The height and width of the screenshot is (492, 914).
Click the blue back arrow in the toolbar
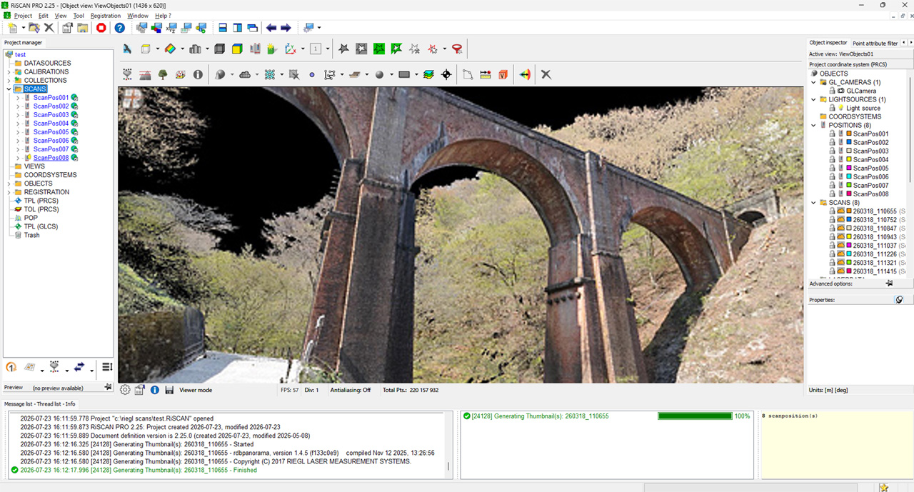[271, 28]
